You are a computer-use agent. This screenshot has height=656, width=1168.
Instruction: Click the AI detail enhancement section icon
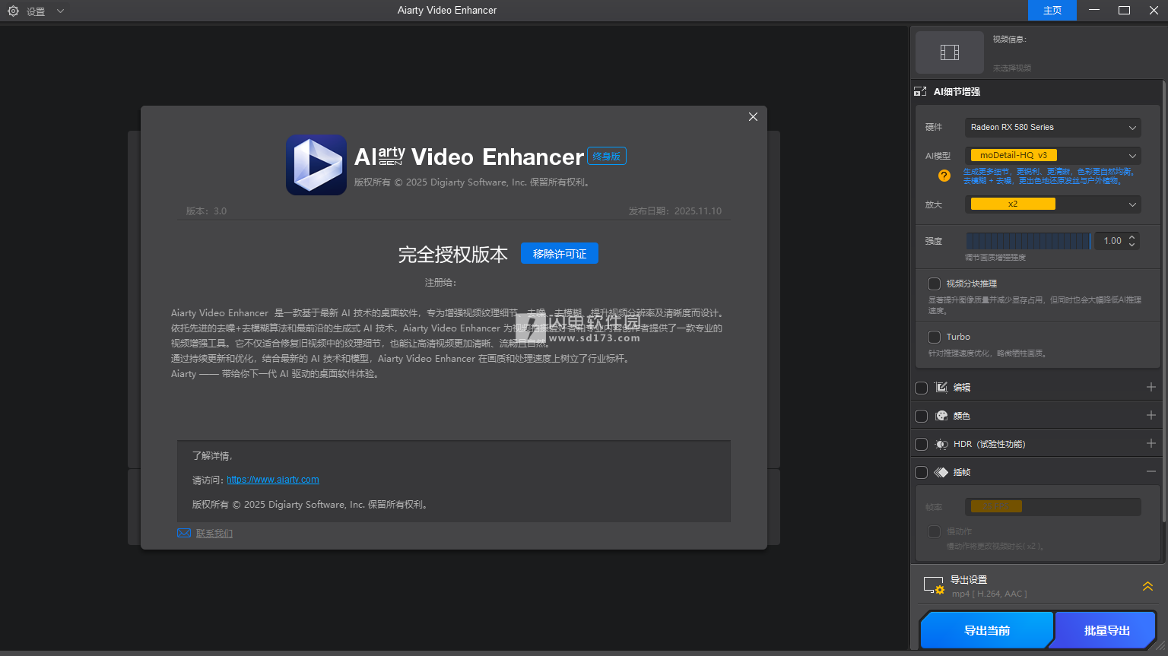pos(920,92)
